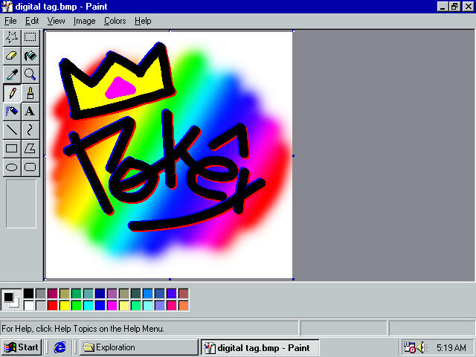Image resolution: width=476 pixels, height=357 pixels.
Task: Select the Text tool
Action: tap(30, 111)
